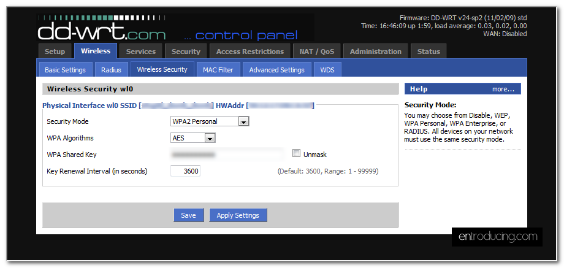The height and width of the screenshot is (268, 564).
Task: Open the MAC Filter subtab
Action: pos(218,70)
